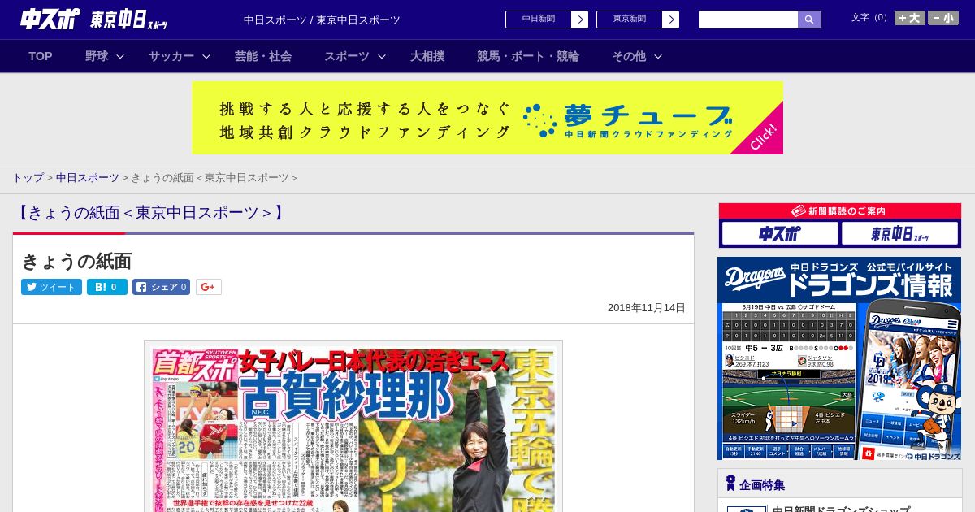The width and height of the screenshot is (975, 512).
Task: Increase text size with ＋大 button
Action: point(910,18)
